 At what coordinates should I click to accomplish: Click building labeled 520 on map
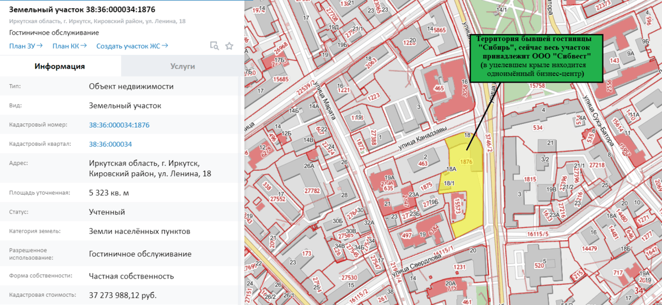pos(538,265)
